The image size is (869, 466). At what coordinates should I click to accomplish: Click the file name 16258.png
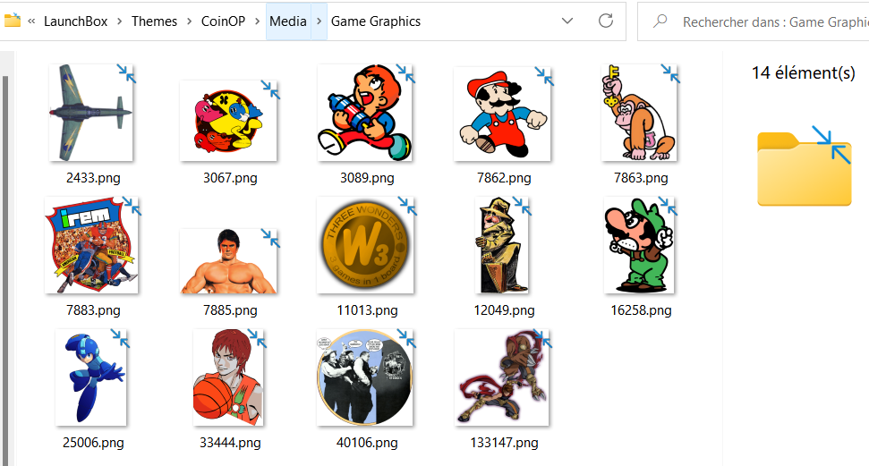click(x=641, y=310)
